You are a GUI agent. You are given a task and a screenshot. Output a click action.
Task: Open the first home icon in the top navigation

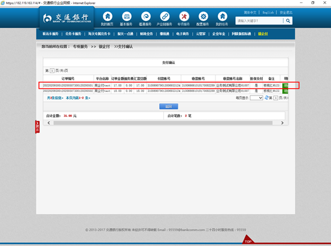tap(108, 16)
